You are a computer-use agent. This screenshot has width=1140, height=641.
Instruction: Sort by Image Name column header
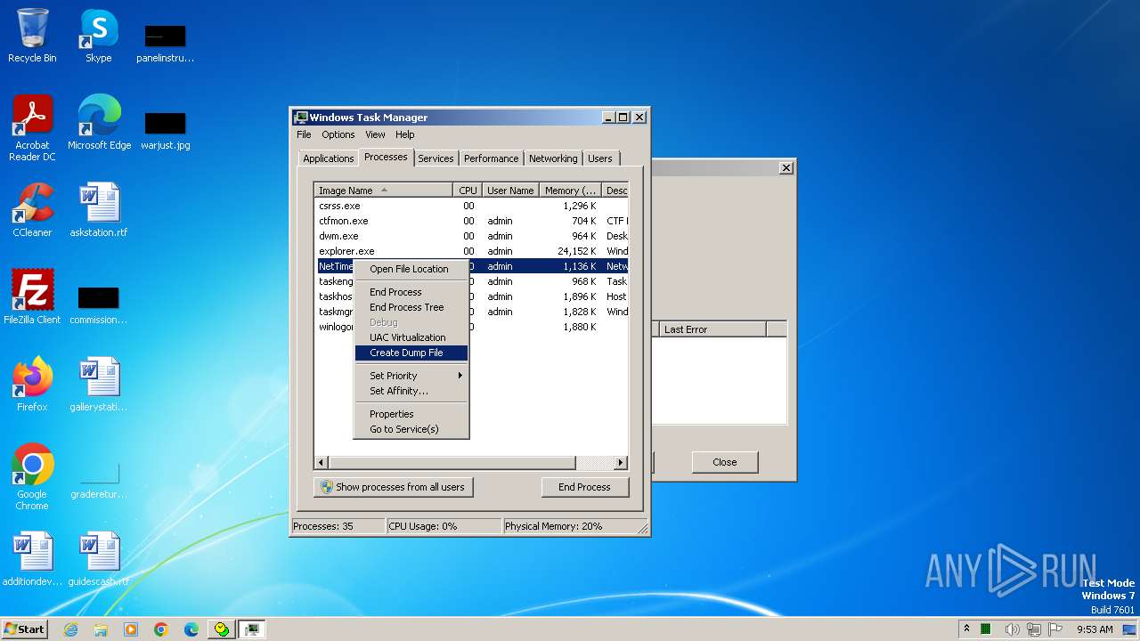point(383,191)
